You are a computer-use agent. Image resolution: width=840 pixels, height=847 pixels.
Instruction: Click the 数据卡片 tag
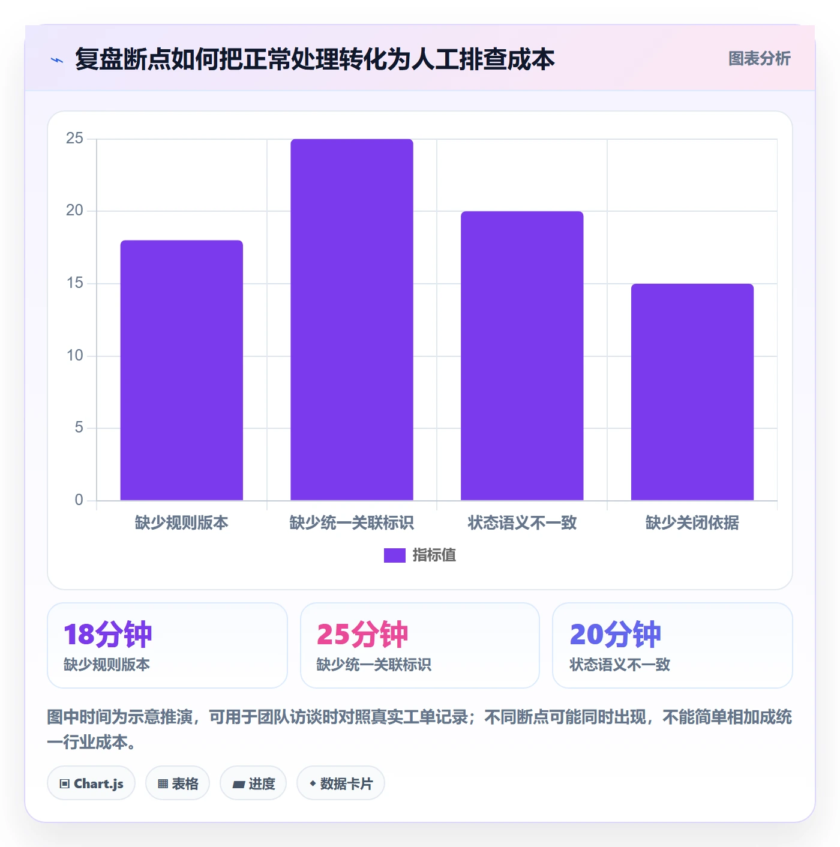coord(341,783)
